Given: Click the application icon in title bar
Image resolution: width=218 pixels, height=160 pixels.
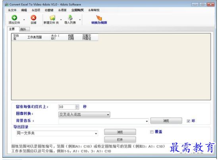Looking at the screenshot, I should [x=6, y=4].
